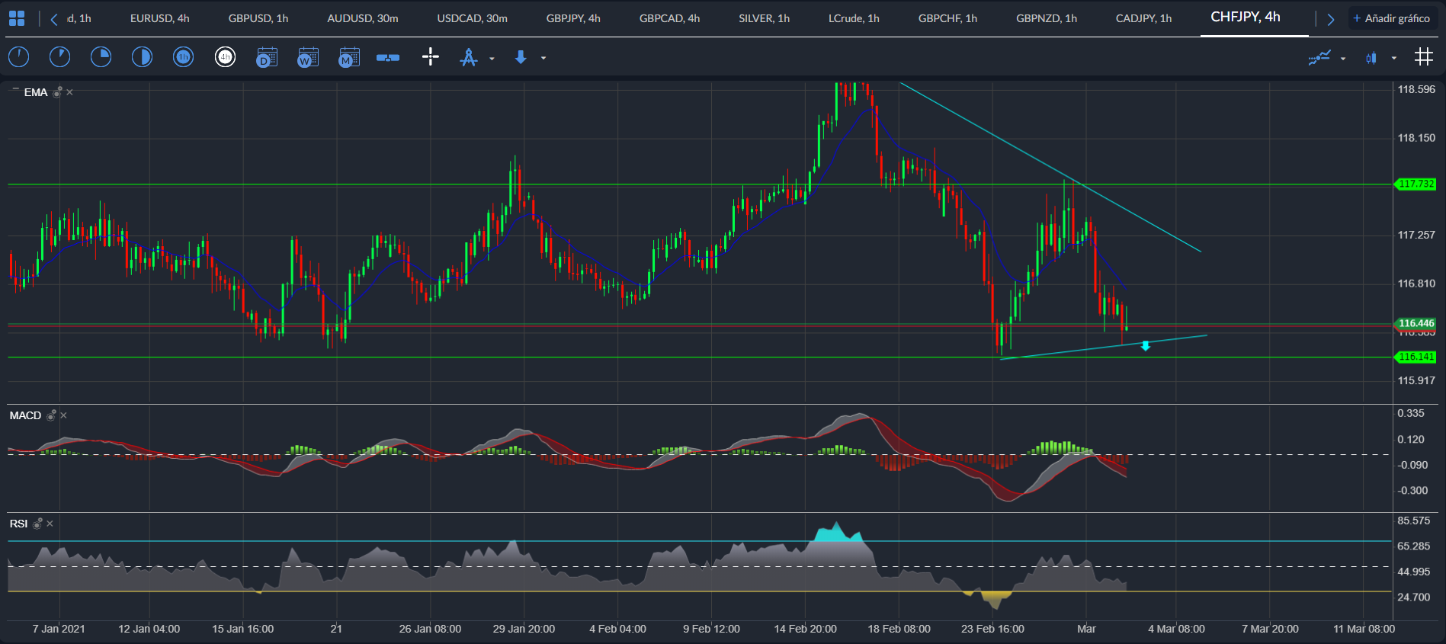Click the Añadir gráfico button
The image size is (1446, 644).
(1392, 18)
